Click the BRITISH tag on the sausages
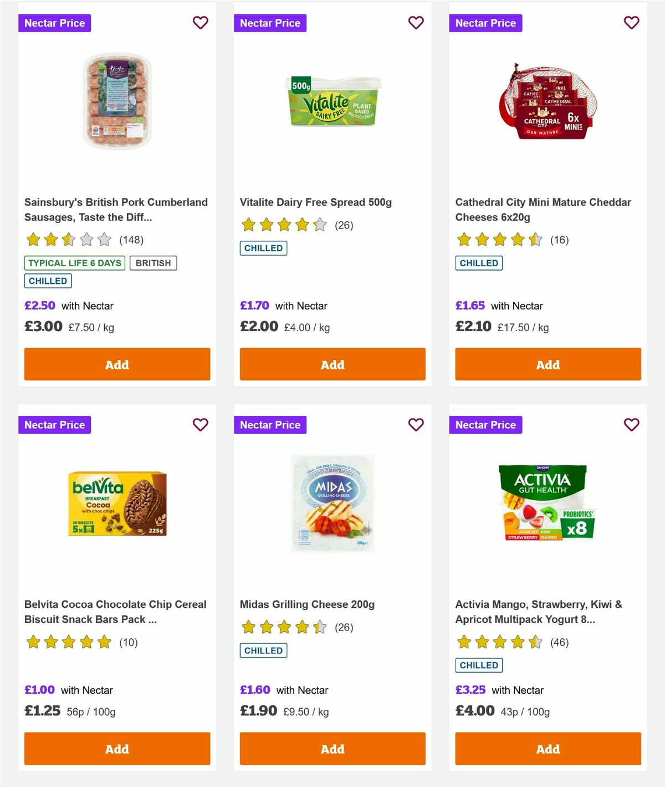This screenshot has height=788, width=665. point(154,263)
